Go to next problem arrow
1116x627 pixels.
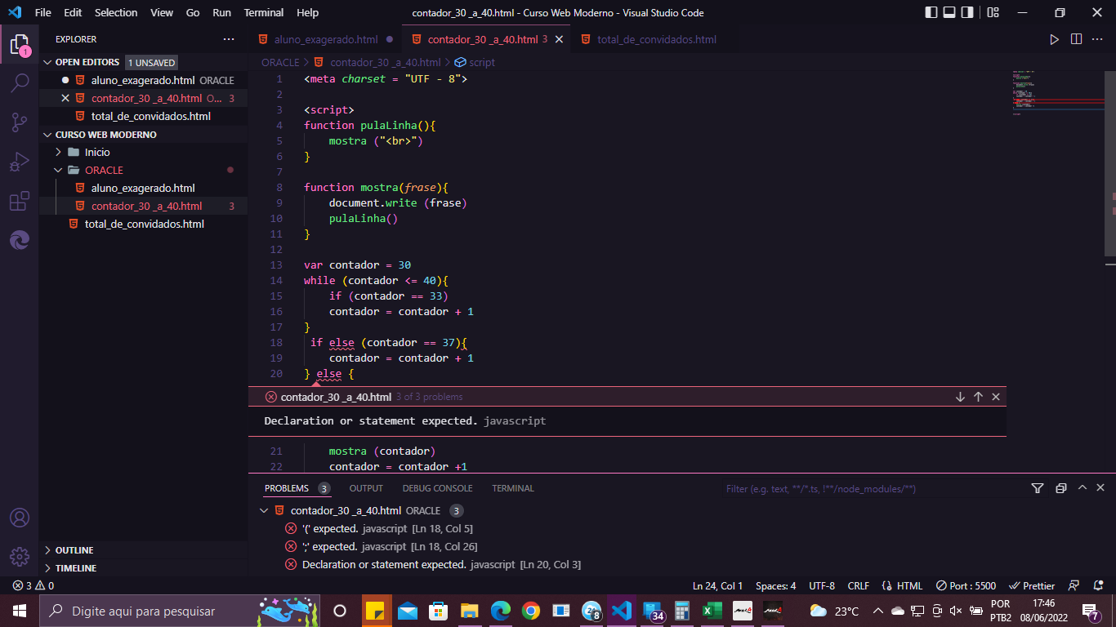point(960,397)
